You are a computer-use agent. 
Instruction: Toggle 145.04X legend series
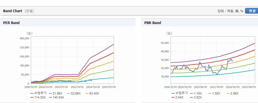point(56,97)
